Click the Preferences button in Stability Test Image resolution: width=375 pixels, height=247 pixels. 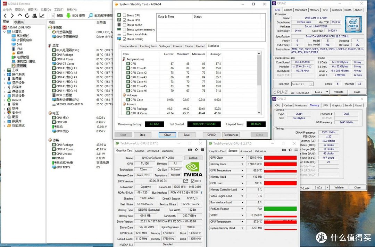coord(231,135)
